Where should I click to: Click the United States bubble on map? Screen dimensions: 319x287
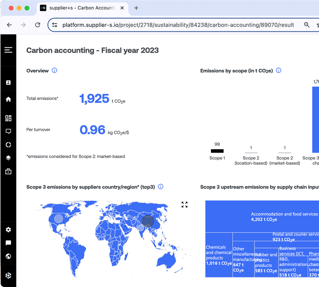(59, 219)
